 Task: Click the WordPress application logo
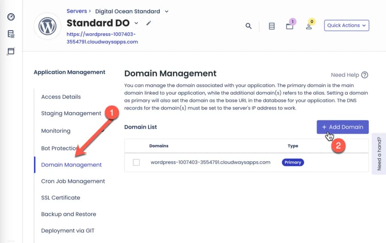coord(47,26)
